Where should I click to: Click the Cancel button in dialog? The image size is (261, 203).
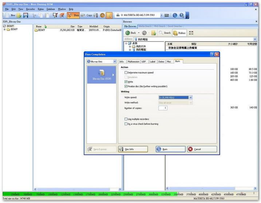pyautogui.click(x=202, y=149)
